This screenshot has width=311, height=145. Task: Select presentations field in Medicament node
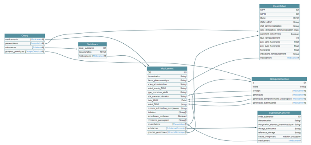(167, 124)
